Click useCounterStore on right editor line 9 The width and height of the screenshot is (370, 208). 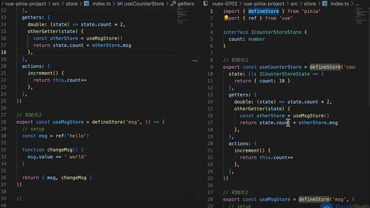[x=281, y=67]
